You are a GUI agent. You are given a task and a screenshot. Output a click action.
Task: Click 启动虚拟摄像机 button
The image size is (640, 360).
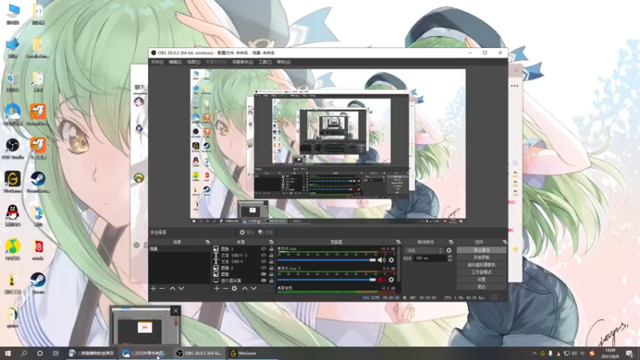[482, 265]
